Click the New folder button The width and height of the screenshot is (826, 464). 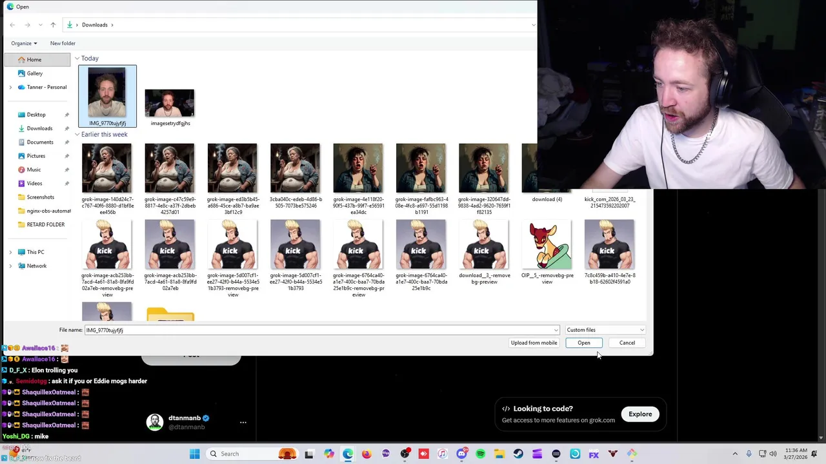(63, 43)
